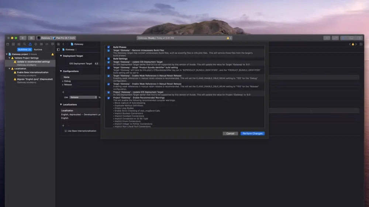Screen dimensions: 369x207
Task: Toggle the navigator panel visibility button
Action: pyautogui.click(x=344, y=38)
